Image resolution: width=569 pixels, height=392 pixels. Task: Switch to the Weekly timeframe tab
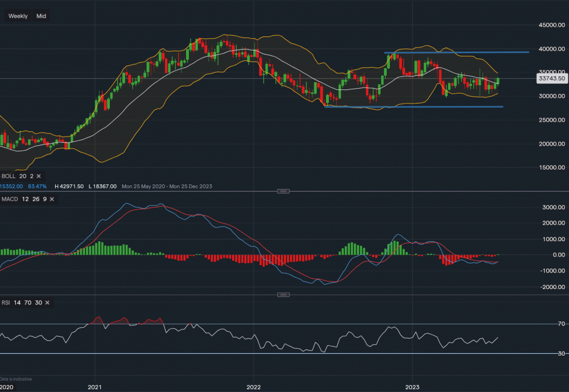click(x=18, y=15)
